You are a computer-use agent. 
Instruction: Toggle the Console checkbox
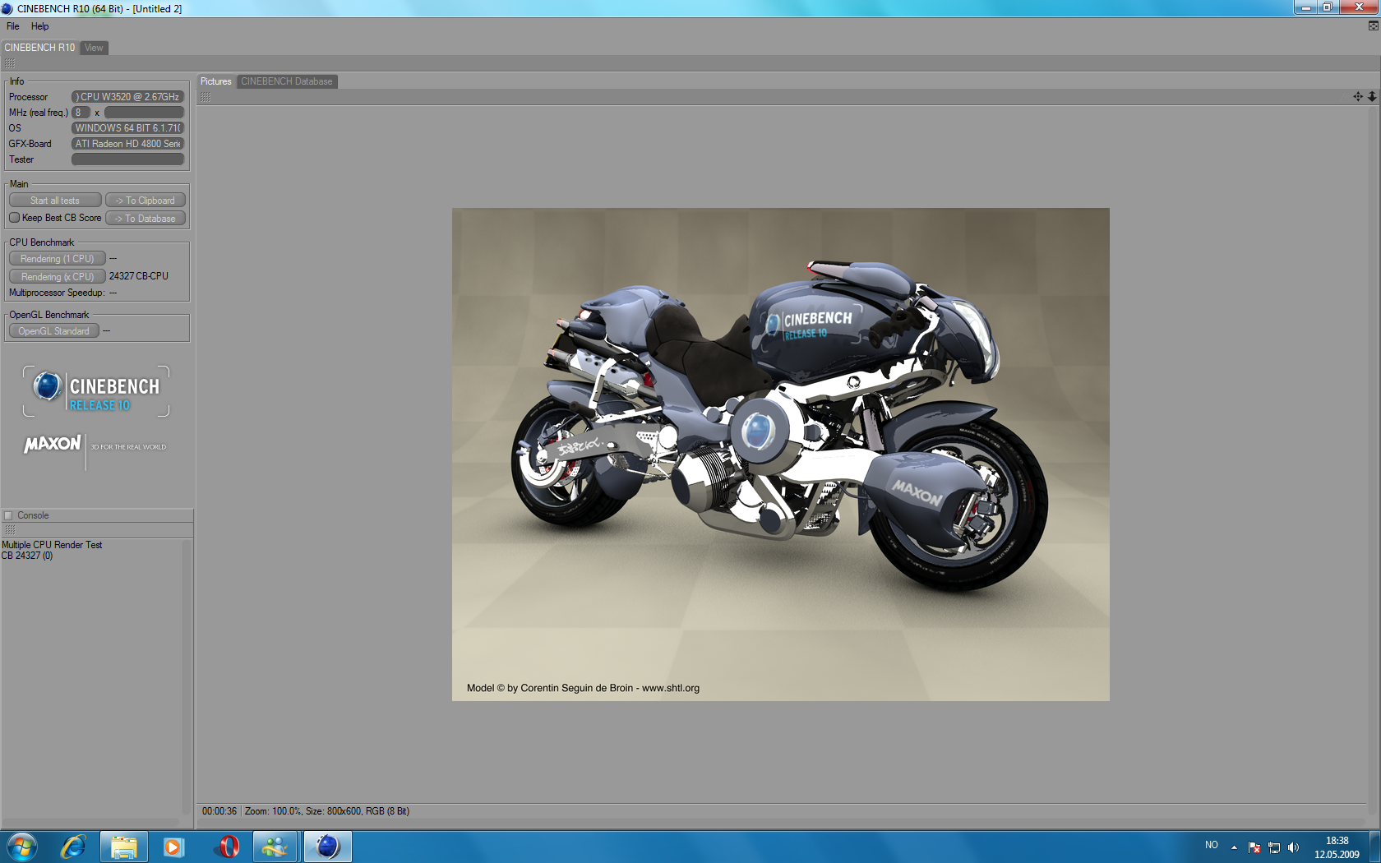click(x=9, y=516)
